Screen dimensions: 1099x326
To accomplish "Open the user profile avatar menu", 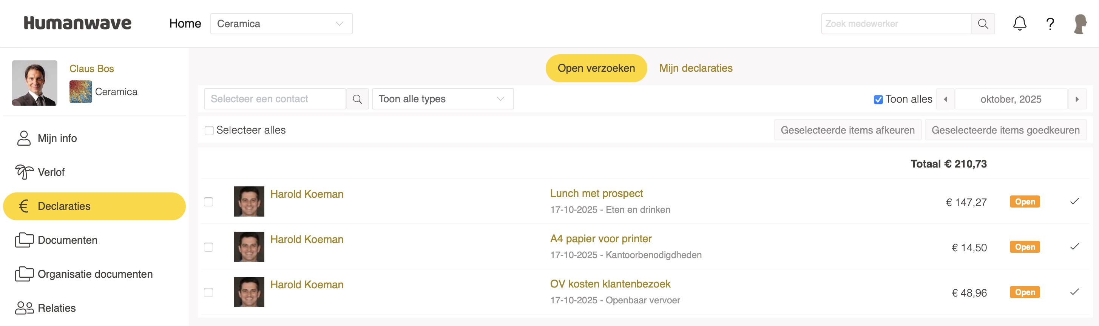I will pos(1080,24).
